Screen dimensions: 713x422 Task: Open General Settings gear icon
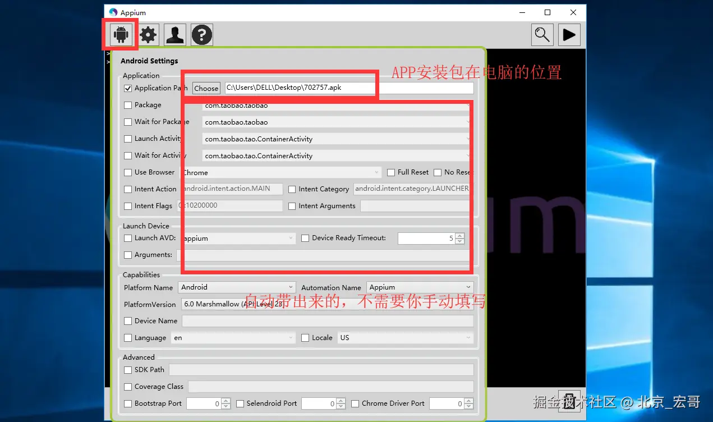[149, 35]
